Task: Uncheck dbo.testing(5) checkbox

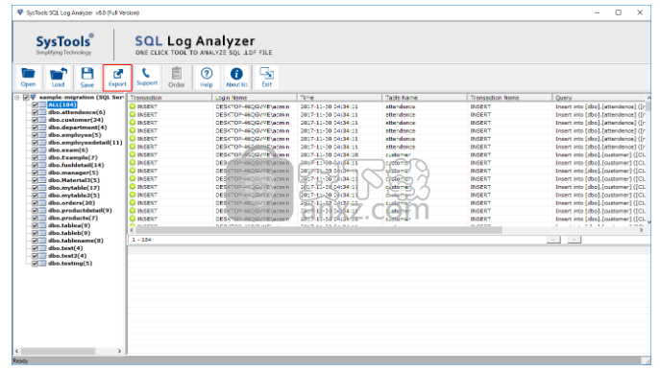Action: pos(35,264)
